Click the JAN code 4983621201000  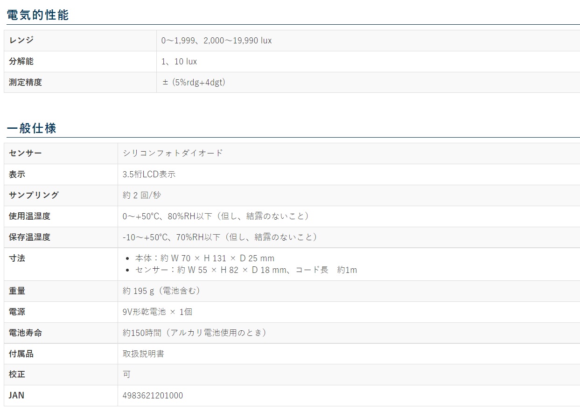tap(153, 396)
